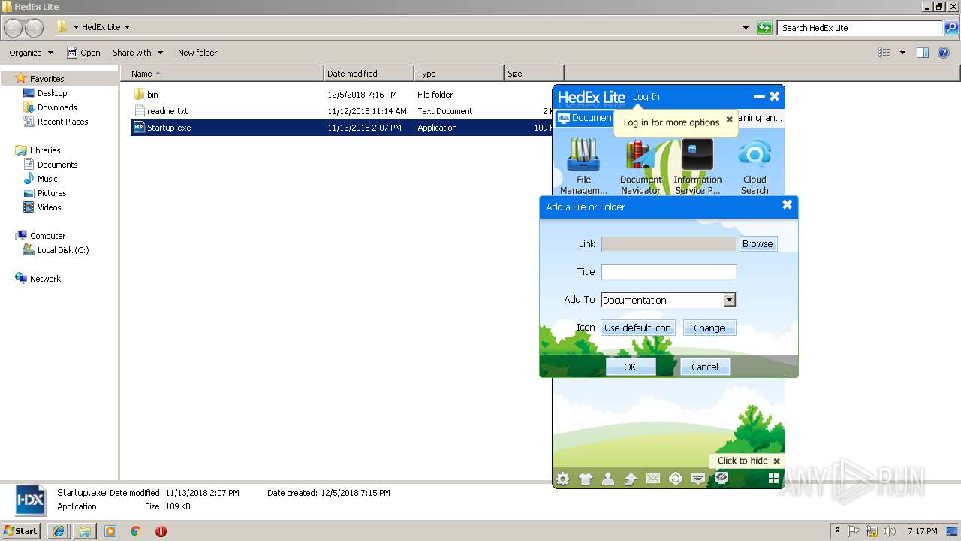Sort by Name column header
The image size is (961, 541).
click(x=222, y=74)
